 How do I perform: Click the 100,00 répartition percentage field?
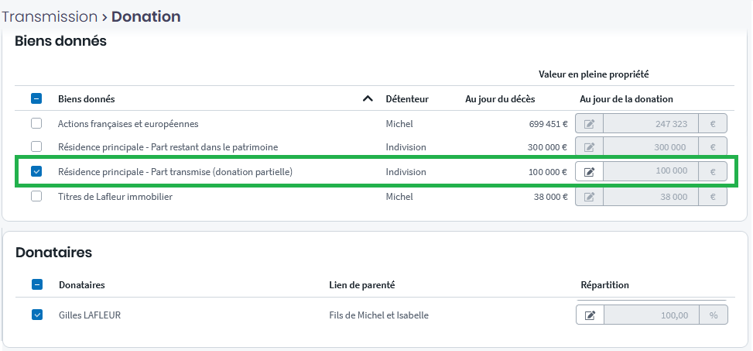coord(651,315)
